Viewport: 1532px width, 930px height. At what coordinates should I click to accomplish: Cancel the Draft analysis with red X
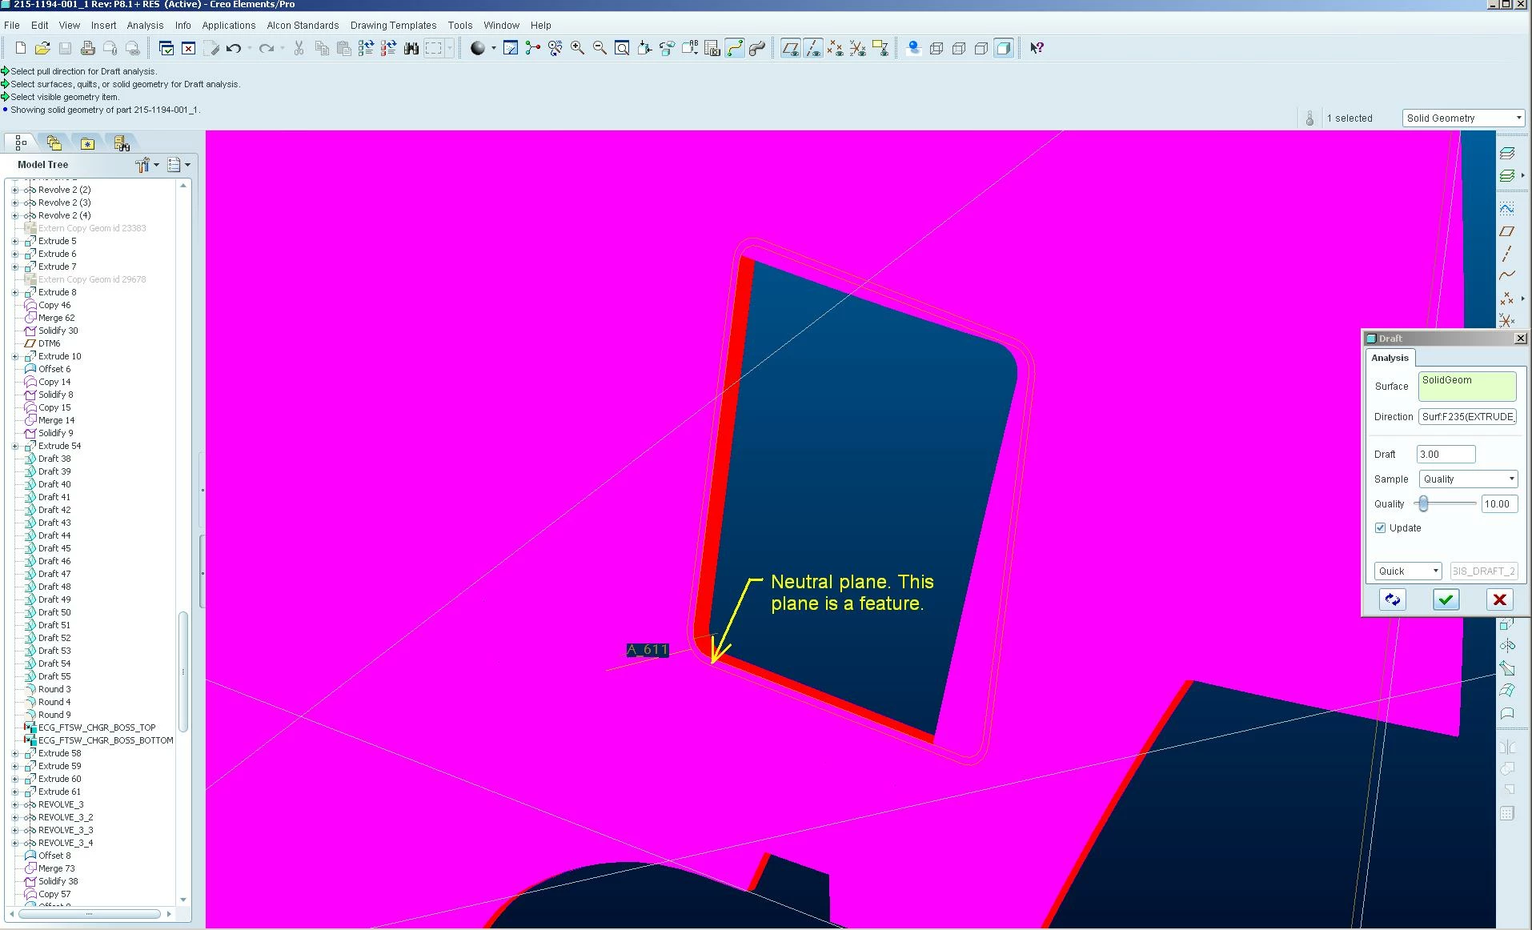pyautogui.click(x=1499, y=599)
